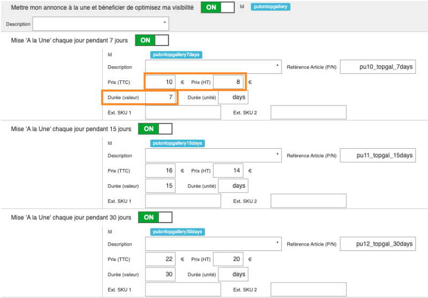Switch off the 15 jours 'A la Une' toggle
Image resolution: width=428 pixels, height=298 pixels.
155,128
